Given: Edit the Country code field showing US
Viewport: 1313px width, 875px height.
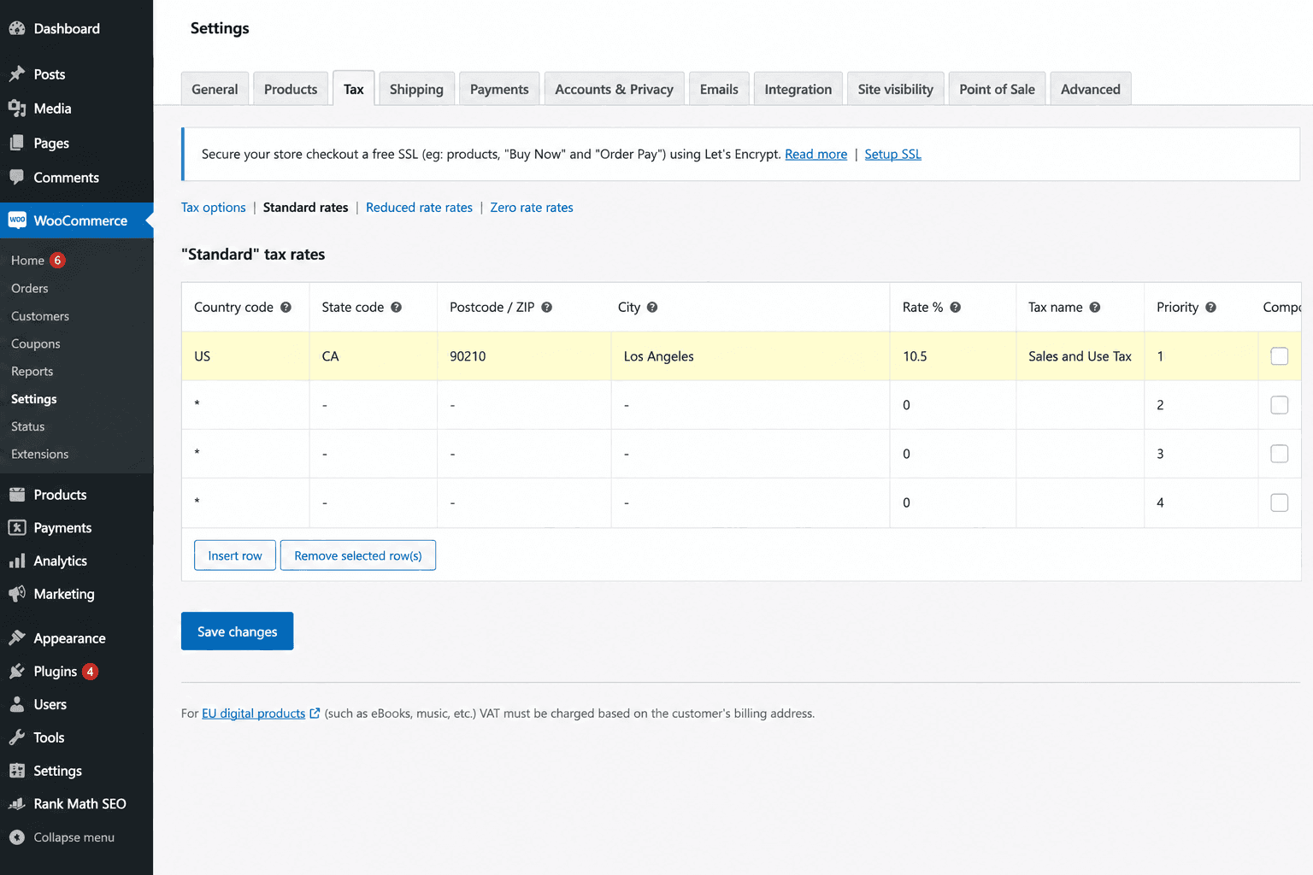Looking at the screenshot, I should coord(245,355).
